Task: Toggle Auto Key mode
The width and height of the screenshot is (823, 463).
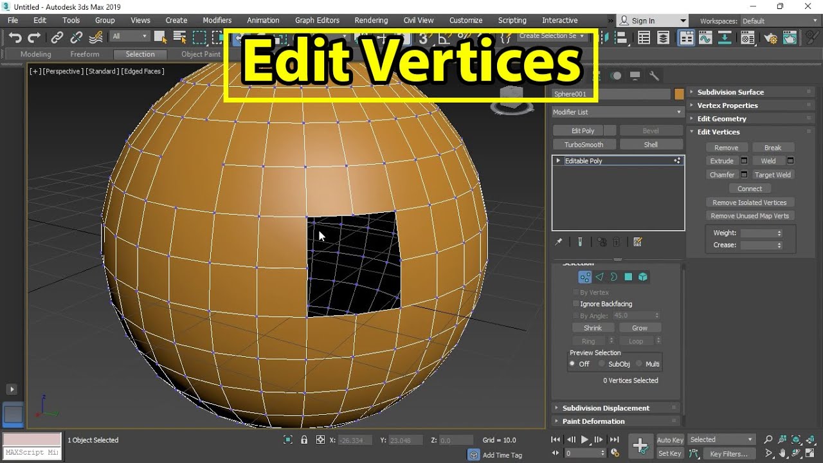Action: click(x=670, y=440)
